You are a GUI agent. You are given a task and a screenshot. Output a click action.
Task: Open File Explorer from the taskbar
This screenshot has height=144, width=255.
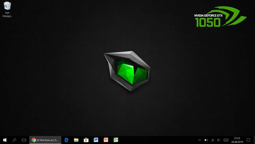tap(76, 140)
